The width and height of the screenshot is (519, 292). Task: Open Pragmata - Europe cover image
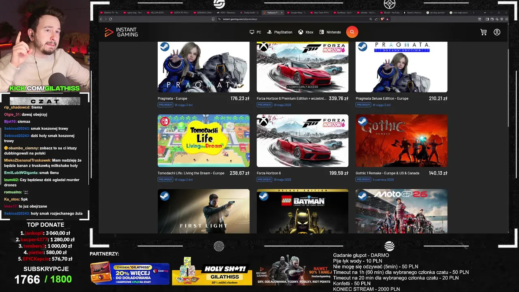pyautogui.click(x=204, y=67)
